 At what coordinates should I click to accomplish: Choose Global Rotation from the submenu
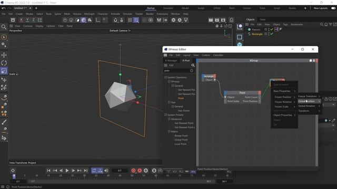click(309, 106)
